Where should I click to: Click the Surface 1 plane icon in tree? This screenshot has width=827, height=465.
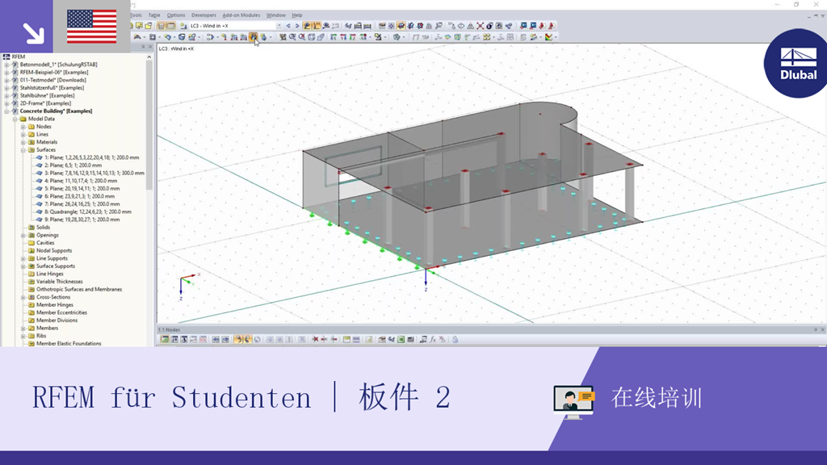39,157
